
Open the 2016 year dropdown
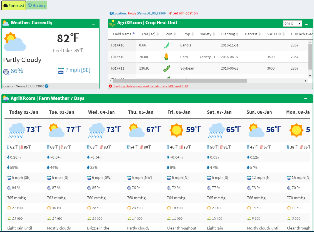point(292,24)
